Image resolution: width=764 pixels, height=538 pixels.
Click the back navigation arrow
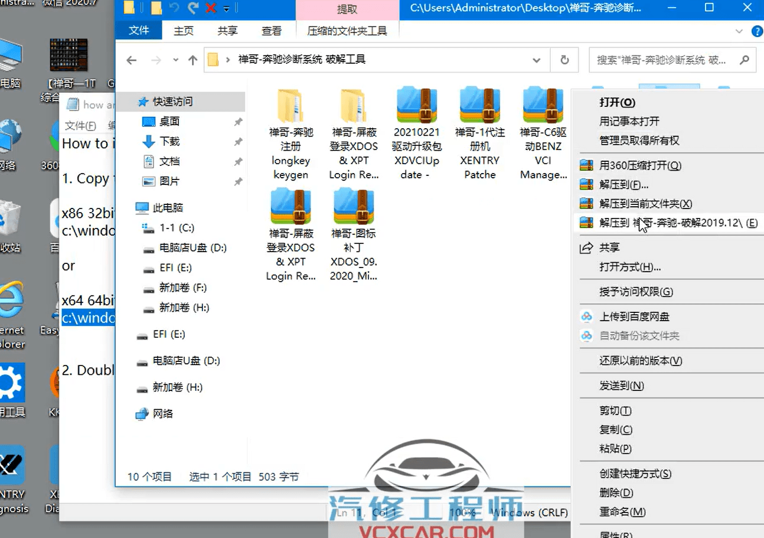[131, 60]
